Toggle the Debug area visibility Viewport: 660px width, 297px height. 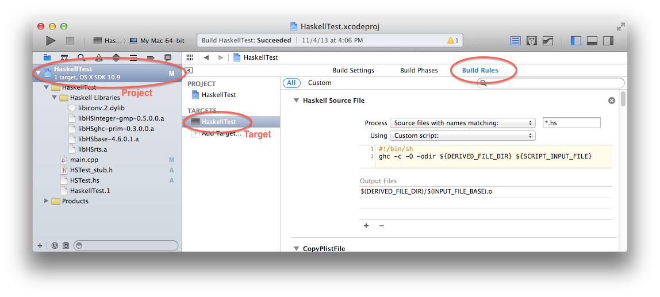pos(592,41)
